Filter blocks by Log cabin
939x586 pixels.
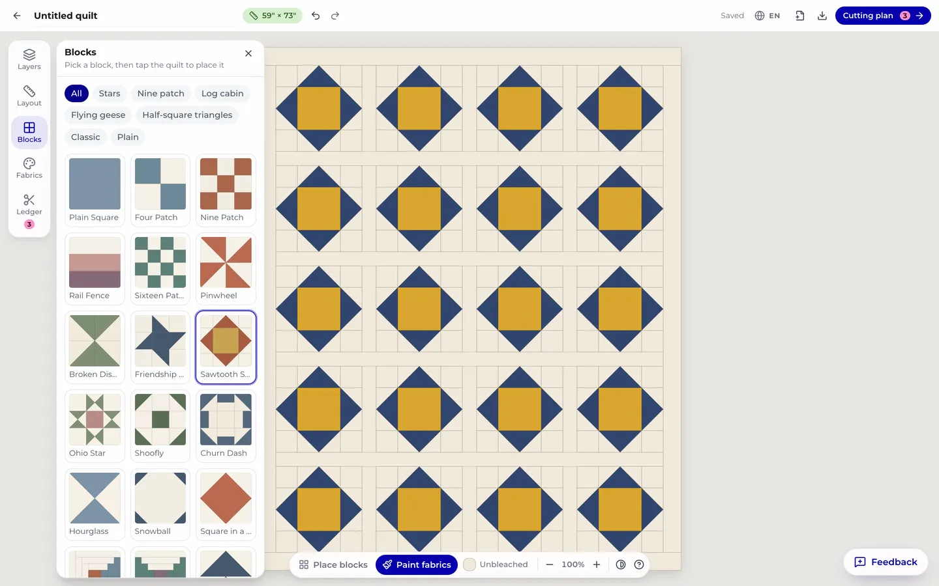pos(222,94)
